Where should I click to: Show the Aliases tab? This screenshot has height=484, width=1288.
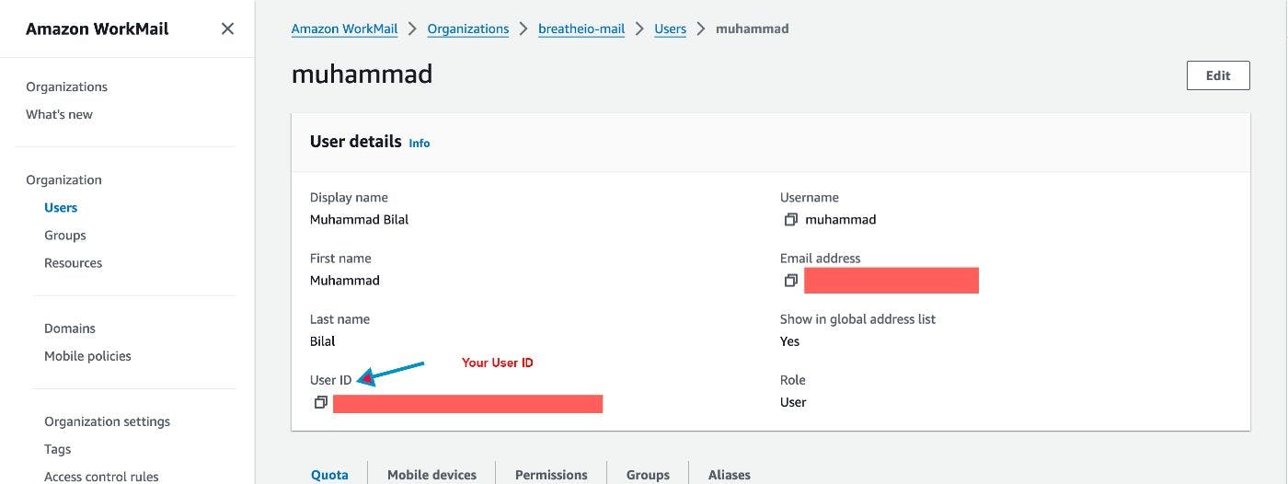(730, 475)
